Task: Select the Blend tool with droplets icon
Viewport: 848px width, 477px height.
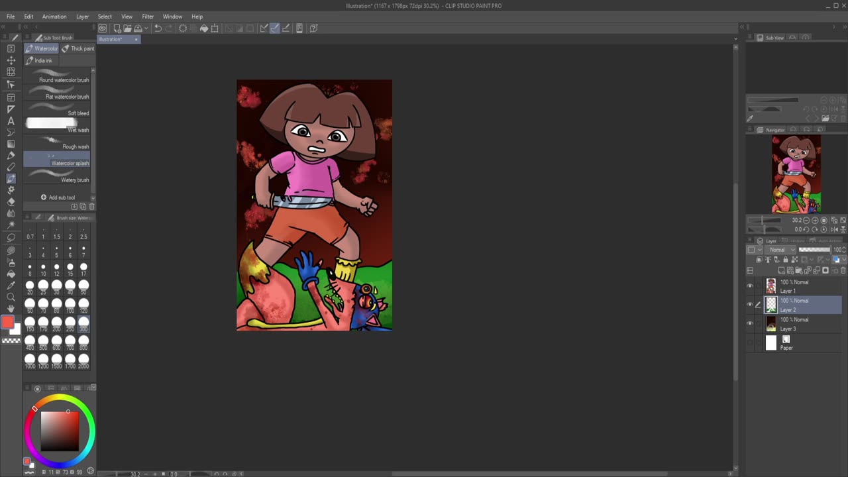Action: pyautogui.click(x=11, y=213)
